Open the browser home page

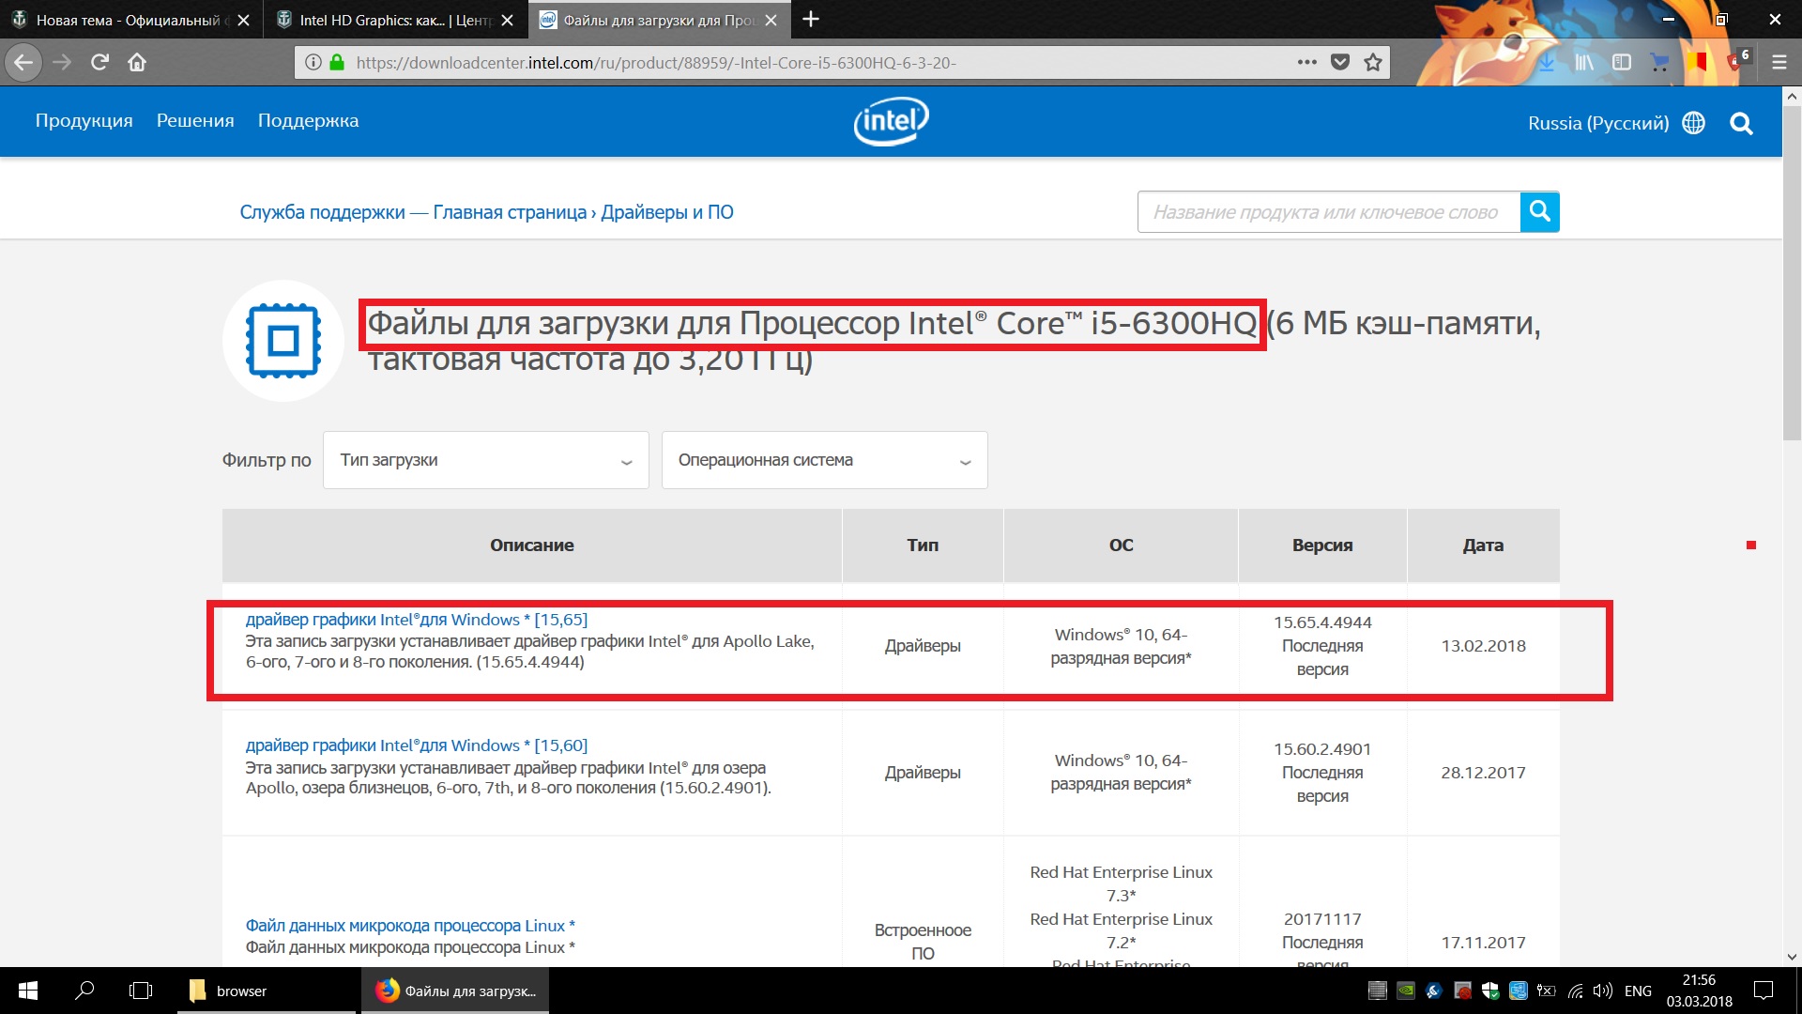tap(137, 63)
